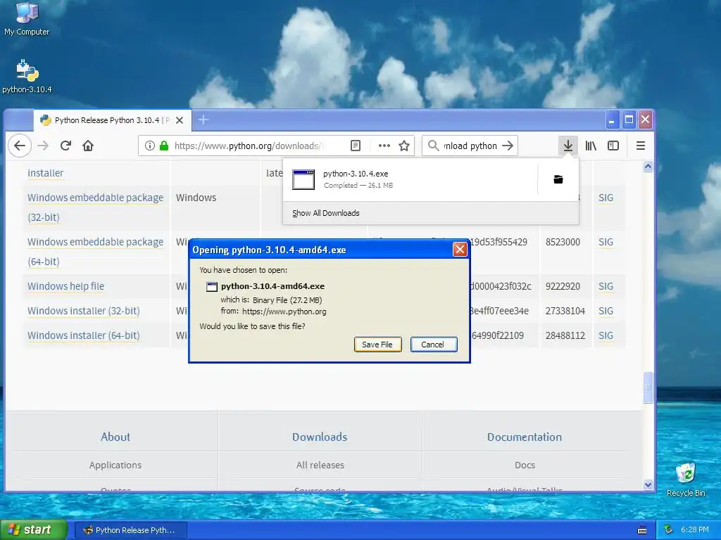Click the tray icon beside the clock

tap(669, 530)
